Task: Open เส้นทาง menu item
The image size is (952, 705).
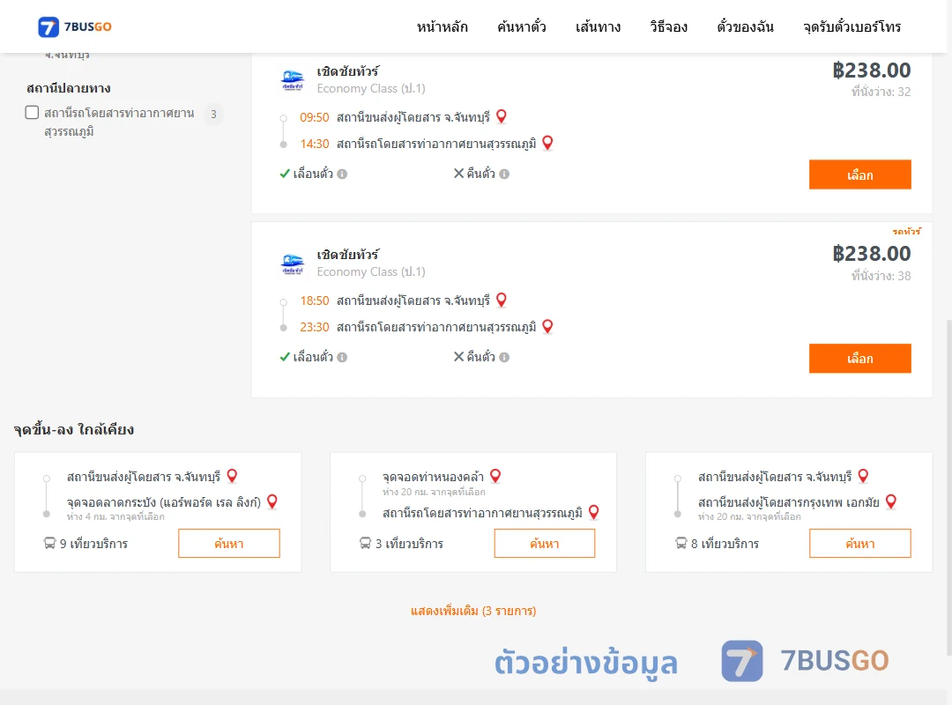Action: tap(598, 27)
